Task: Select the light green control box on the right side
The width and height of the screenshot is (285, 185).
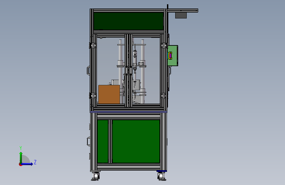Action: click(x=173, y=56)
